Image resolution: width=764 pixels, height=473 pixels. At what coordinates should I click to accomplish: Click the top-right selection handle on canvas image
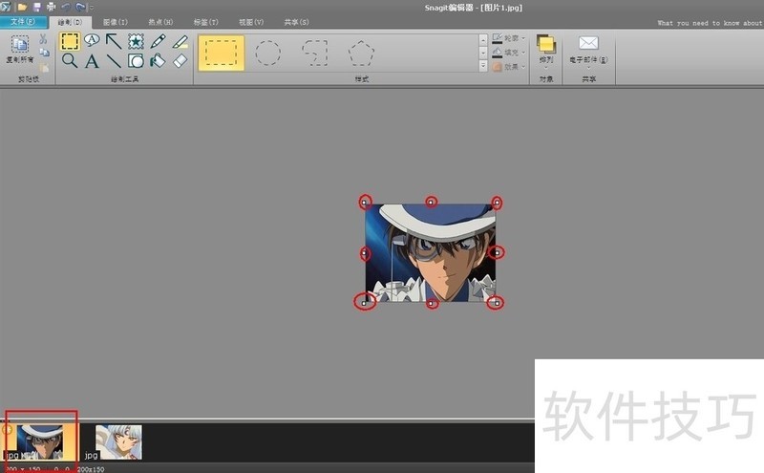[x=497, y=202]
